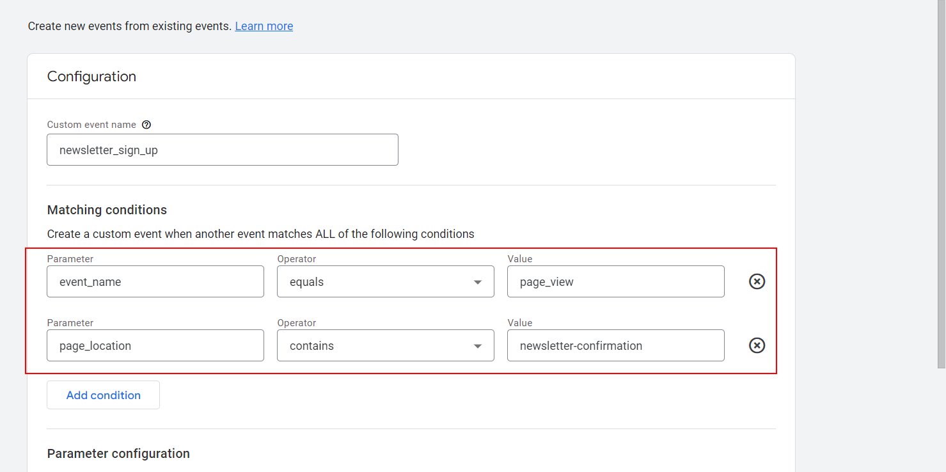Viewport: 946px width, 472px height.
Task: Select the page_location Parameter field
Action: [x=155, y=345]
